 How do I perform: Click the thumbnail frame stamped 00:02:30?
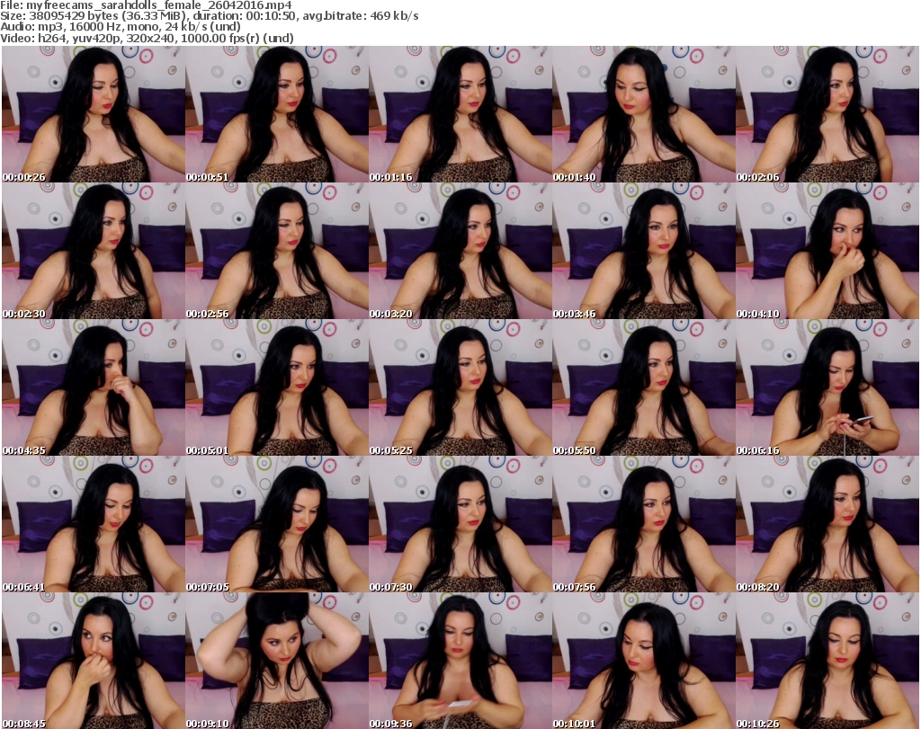[94, 251]
